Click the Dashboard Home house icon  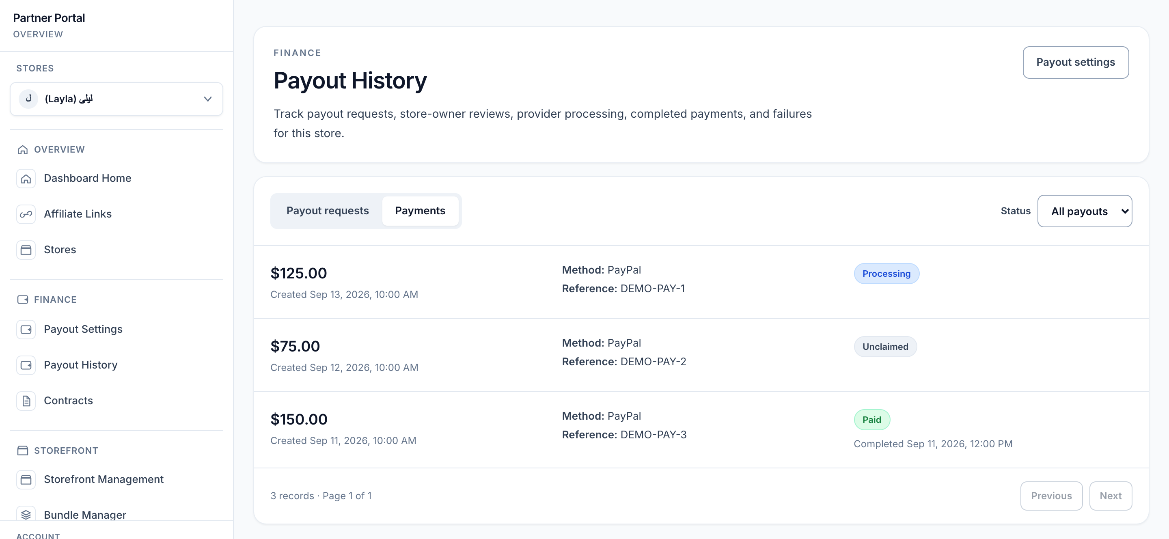[x=26, y=178]
